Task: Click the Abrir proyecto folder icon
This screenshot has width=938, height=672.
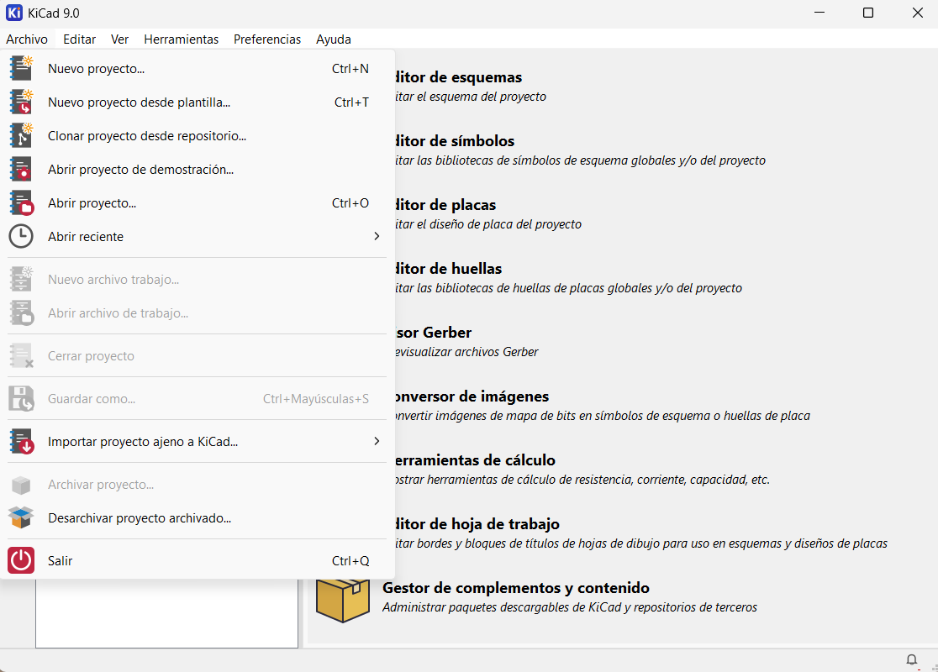Action: 21,203
